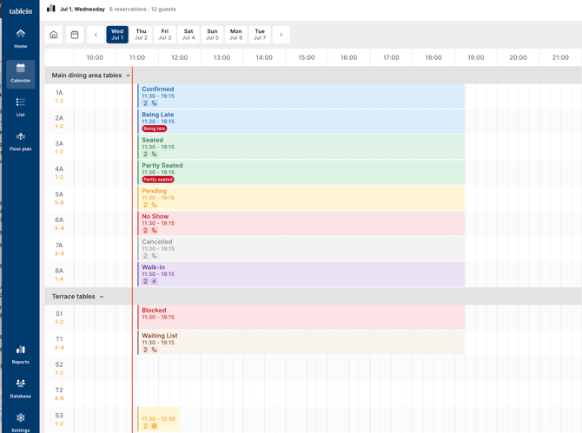Select the Sat Jul 4 day tab

[x=188, y=35]
